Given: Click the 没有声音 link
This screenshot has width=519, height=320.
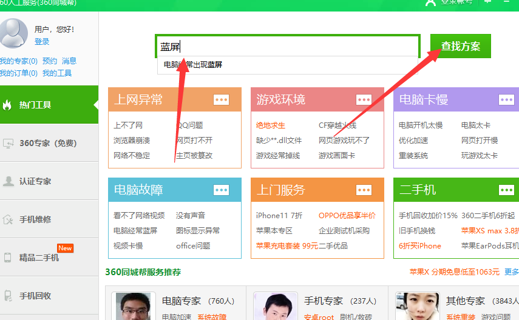Looking at the screenshot, I should (191, 216).
